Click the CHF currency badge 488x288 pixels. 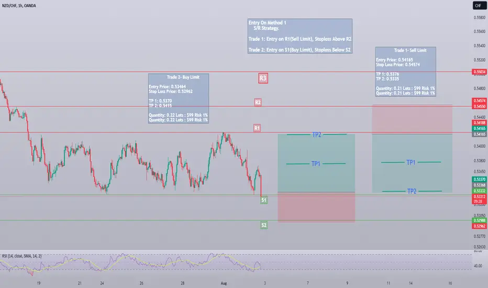click(479, 6)
